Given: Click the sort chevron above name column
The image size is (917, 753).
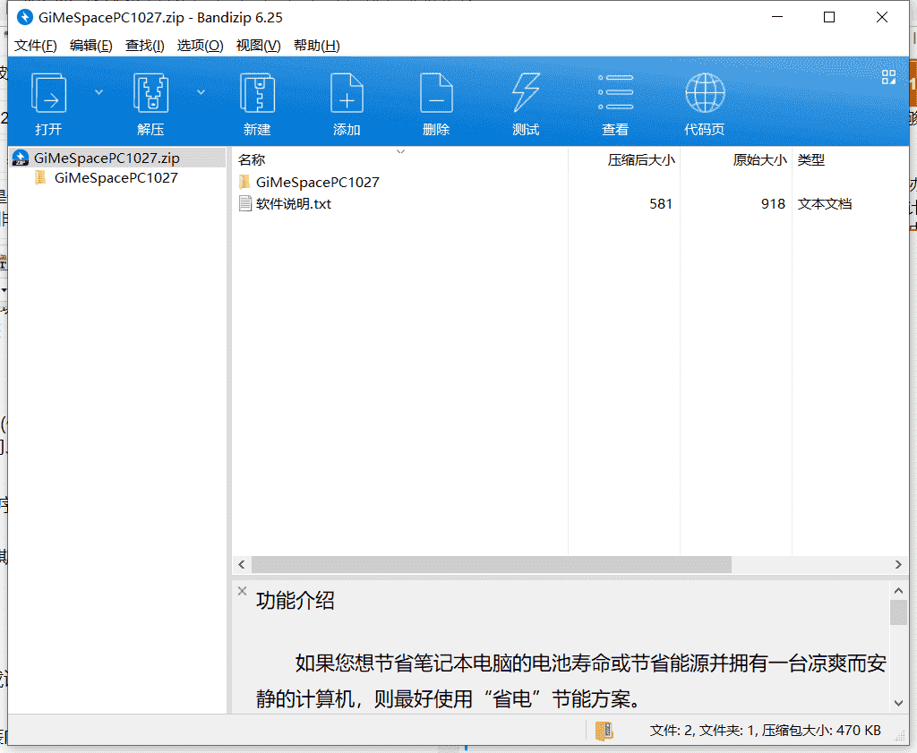Looking at the screenshot, I should [x=400, y=151].
